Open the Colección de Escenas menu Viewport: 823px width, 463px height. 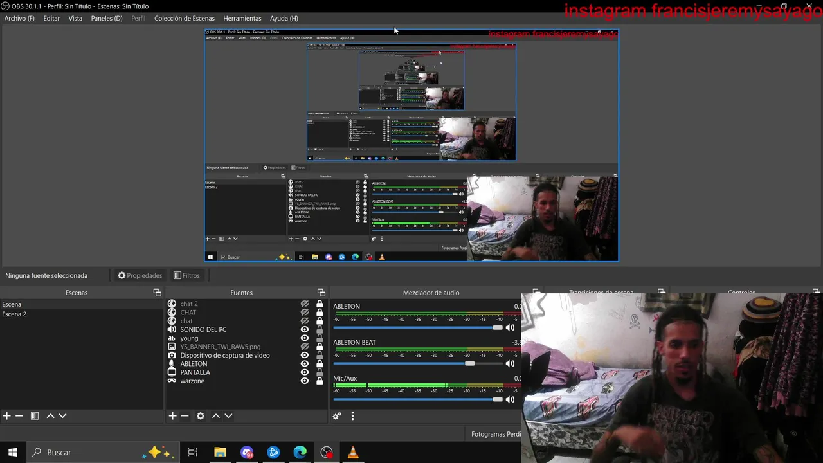[x=185, y=18]
